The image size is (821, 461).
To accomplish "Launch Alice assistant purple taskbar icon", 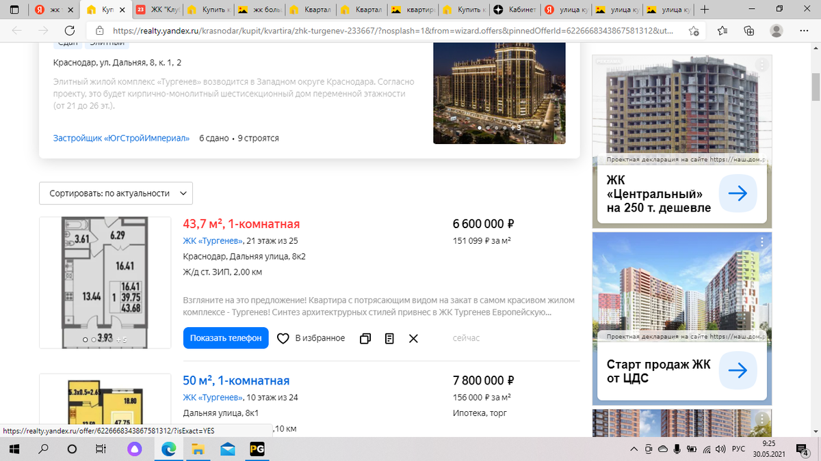I will [135, 449].
